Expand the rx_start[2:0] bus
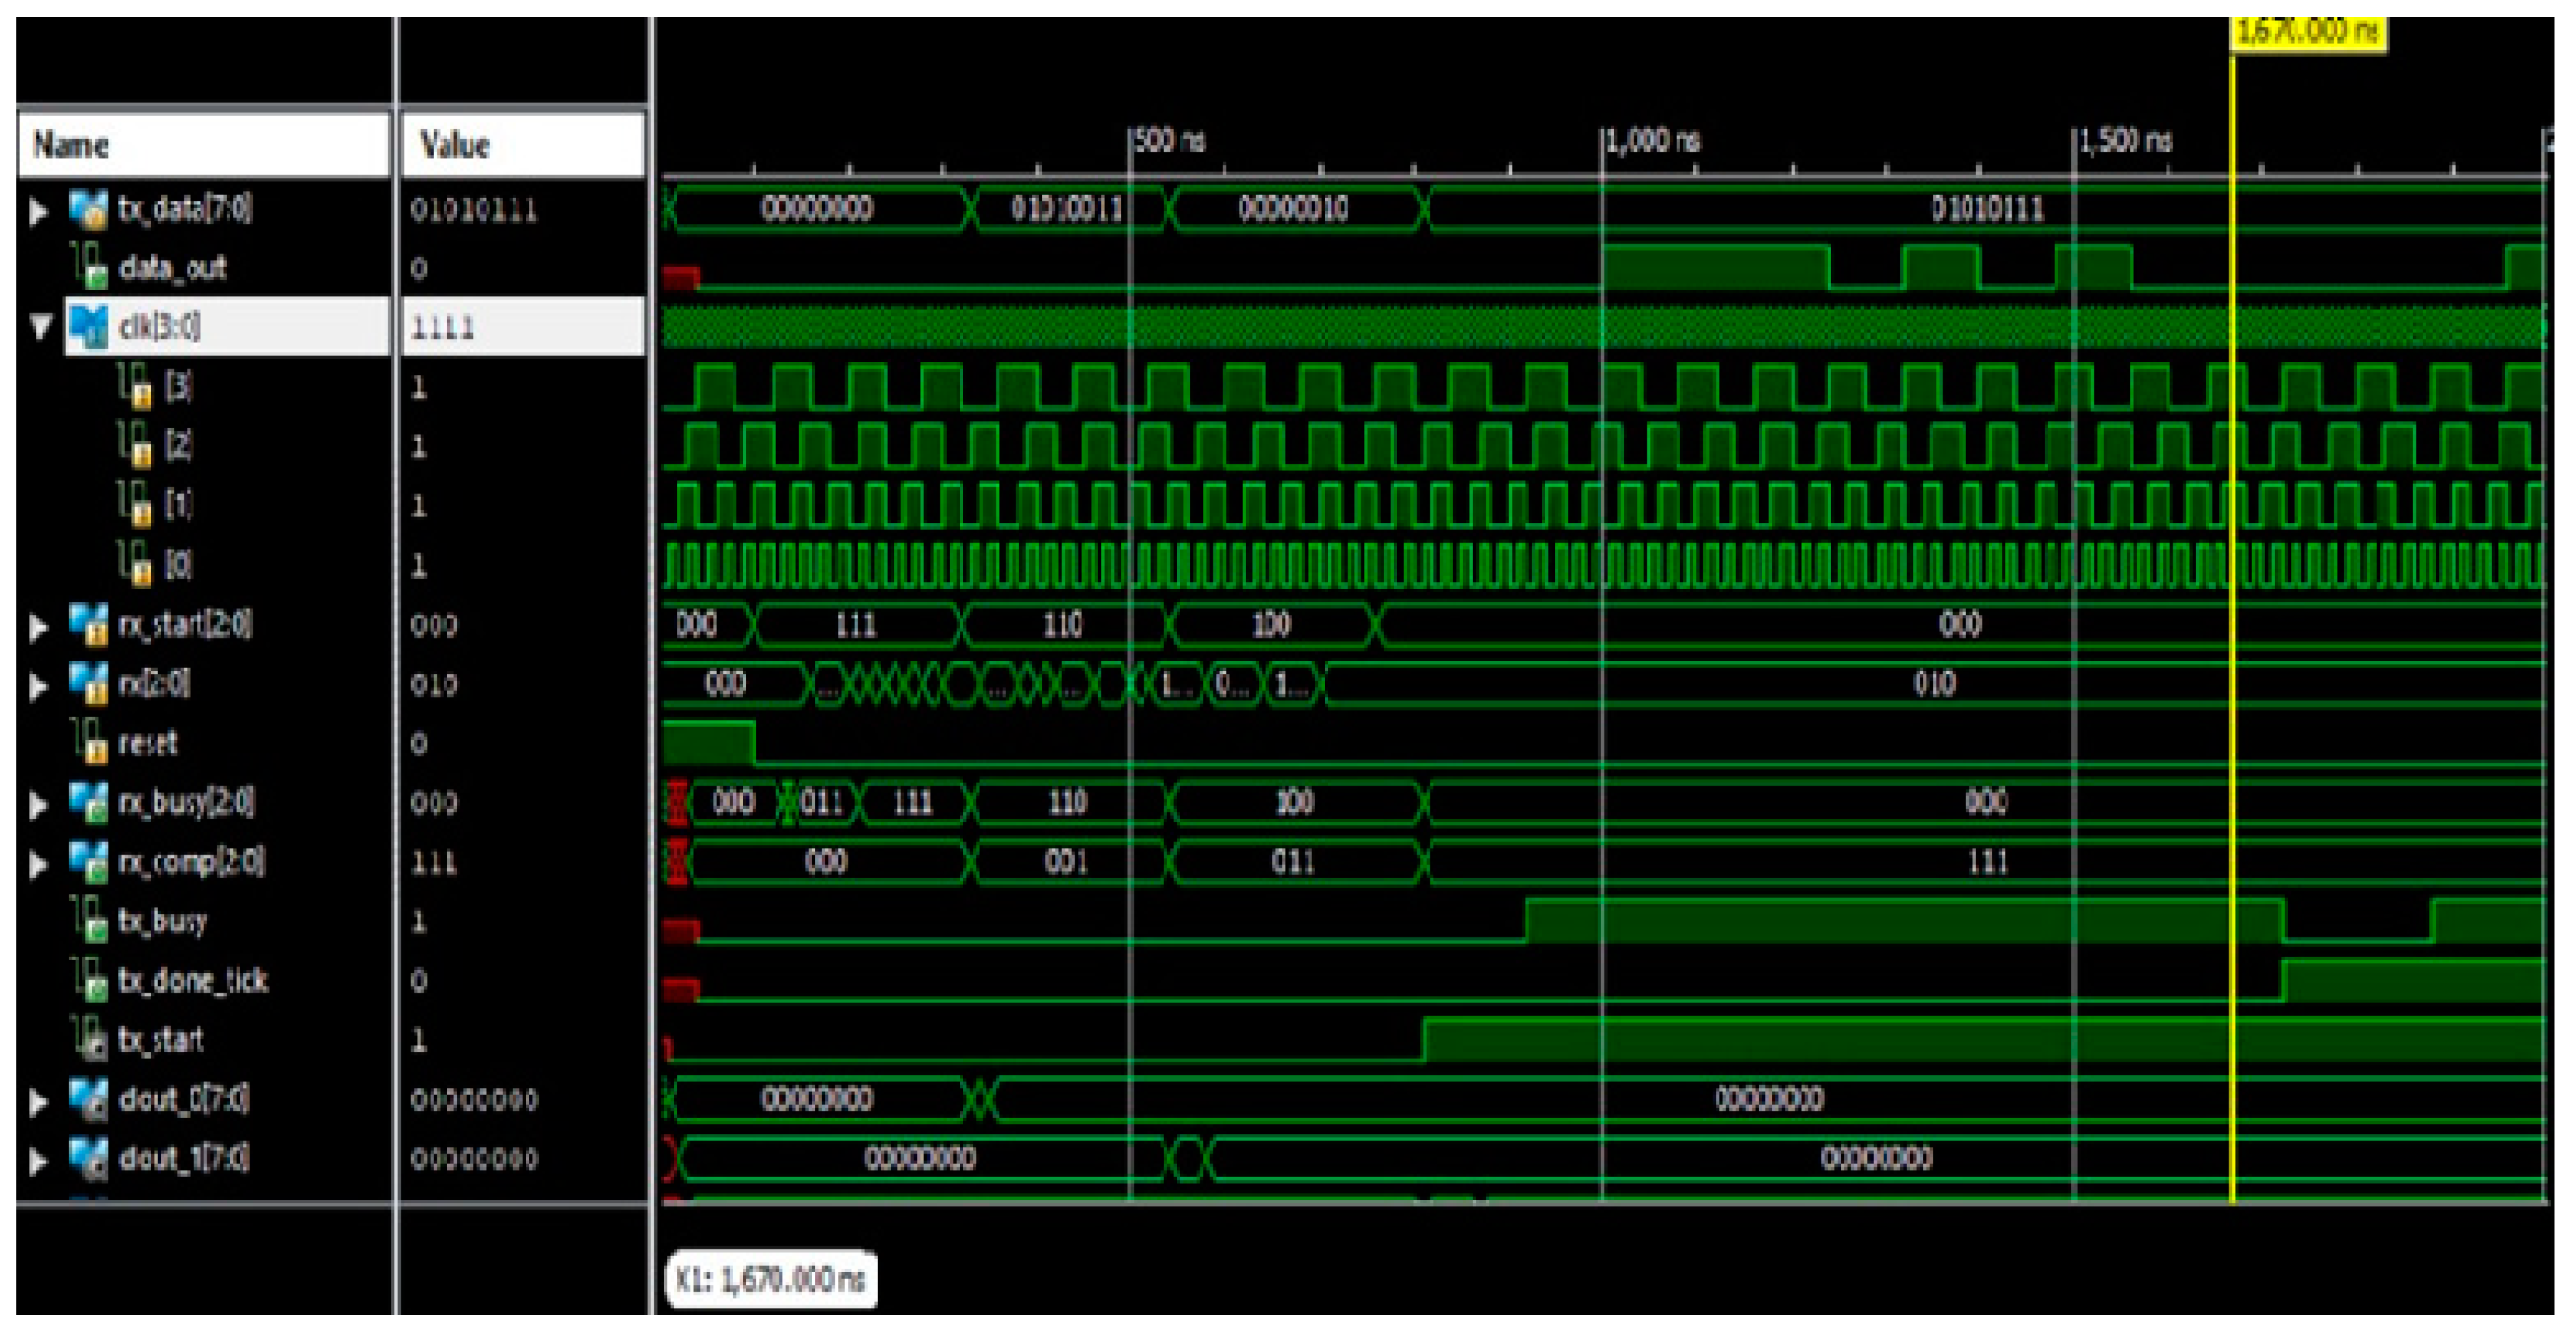The image size is (2576, 1336). pos(39,627)
